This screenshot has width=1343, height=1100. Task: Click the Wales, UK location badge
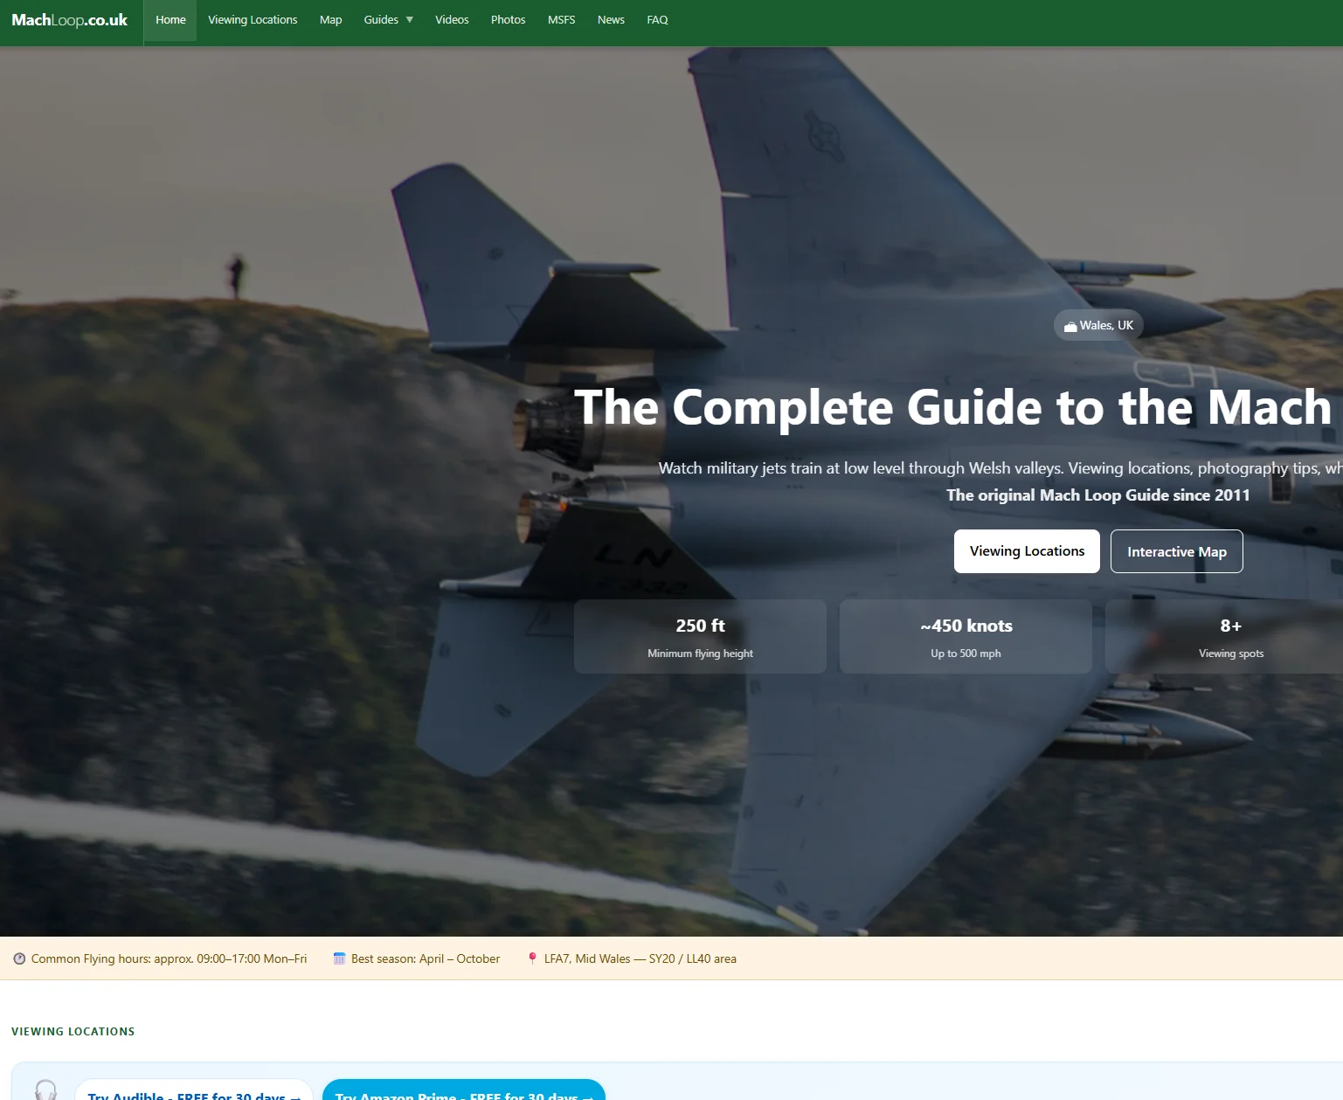1098,325
